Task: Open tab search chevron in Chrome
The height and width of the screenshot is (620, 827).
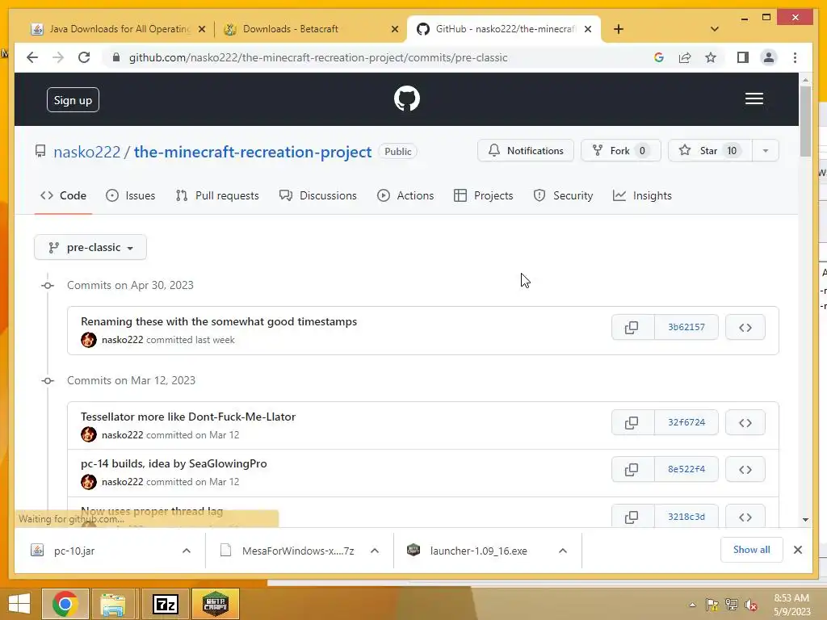Action: pos(714,29)
